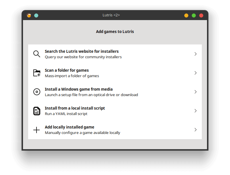The image size is (230, 175).
Task: Click the plus icon for adding local game
Action: pyautogui.click(x=37, y=130)
